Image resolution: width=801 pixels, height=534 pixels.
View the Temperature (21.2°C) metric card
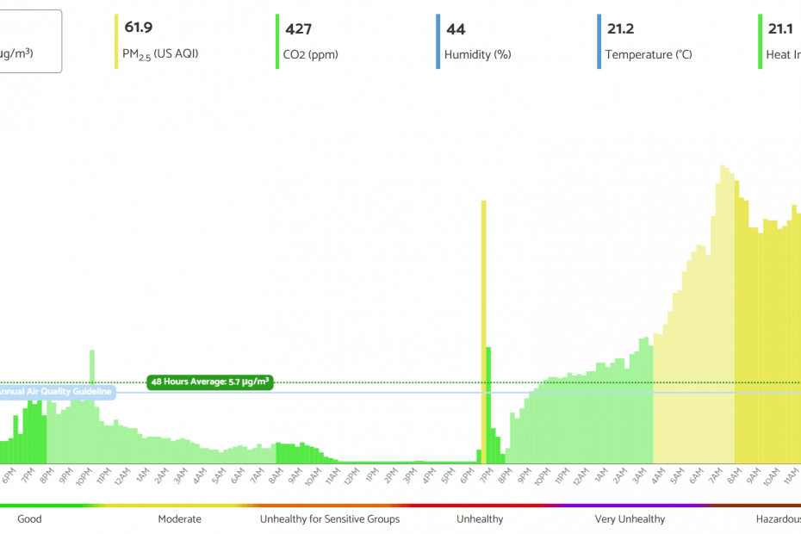point(646,39)
